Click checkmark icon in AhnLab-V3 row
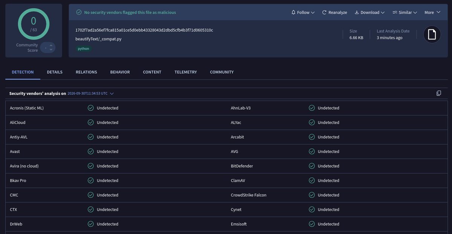 pyautogui.click(x=312, y=108)
